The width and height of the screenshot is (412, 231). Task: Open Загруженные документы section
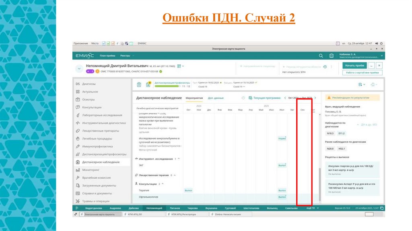coord(99,186)
